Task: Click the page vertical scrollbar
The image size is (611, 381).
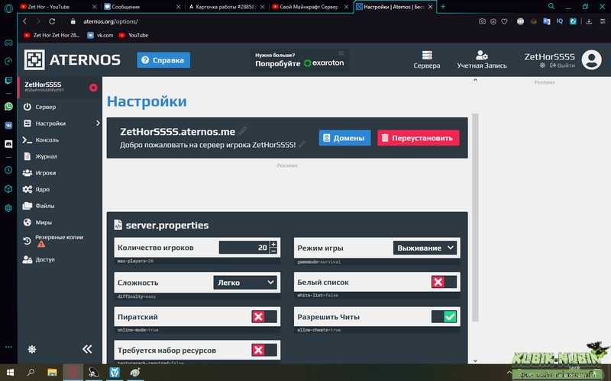Action: click(475, 218)
